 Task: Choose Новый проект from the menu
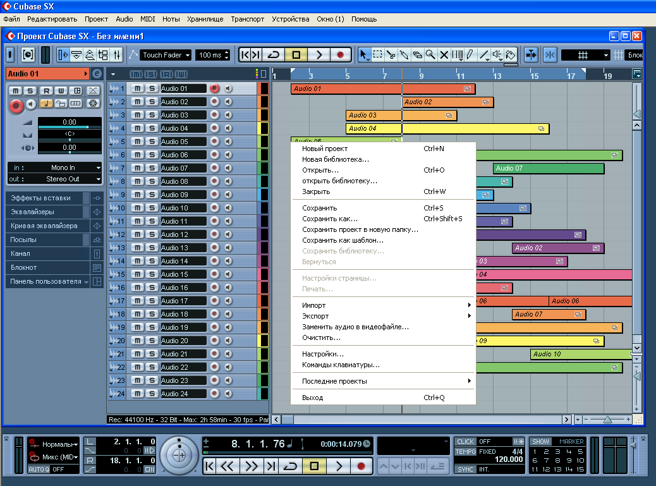click(383, 149)
